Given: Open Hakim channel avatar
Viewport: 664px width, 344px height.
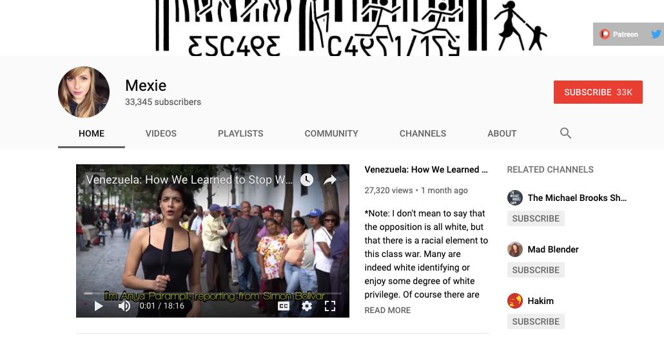Looking at the screenshot, I should (x=515, y=301).
